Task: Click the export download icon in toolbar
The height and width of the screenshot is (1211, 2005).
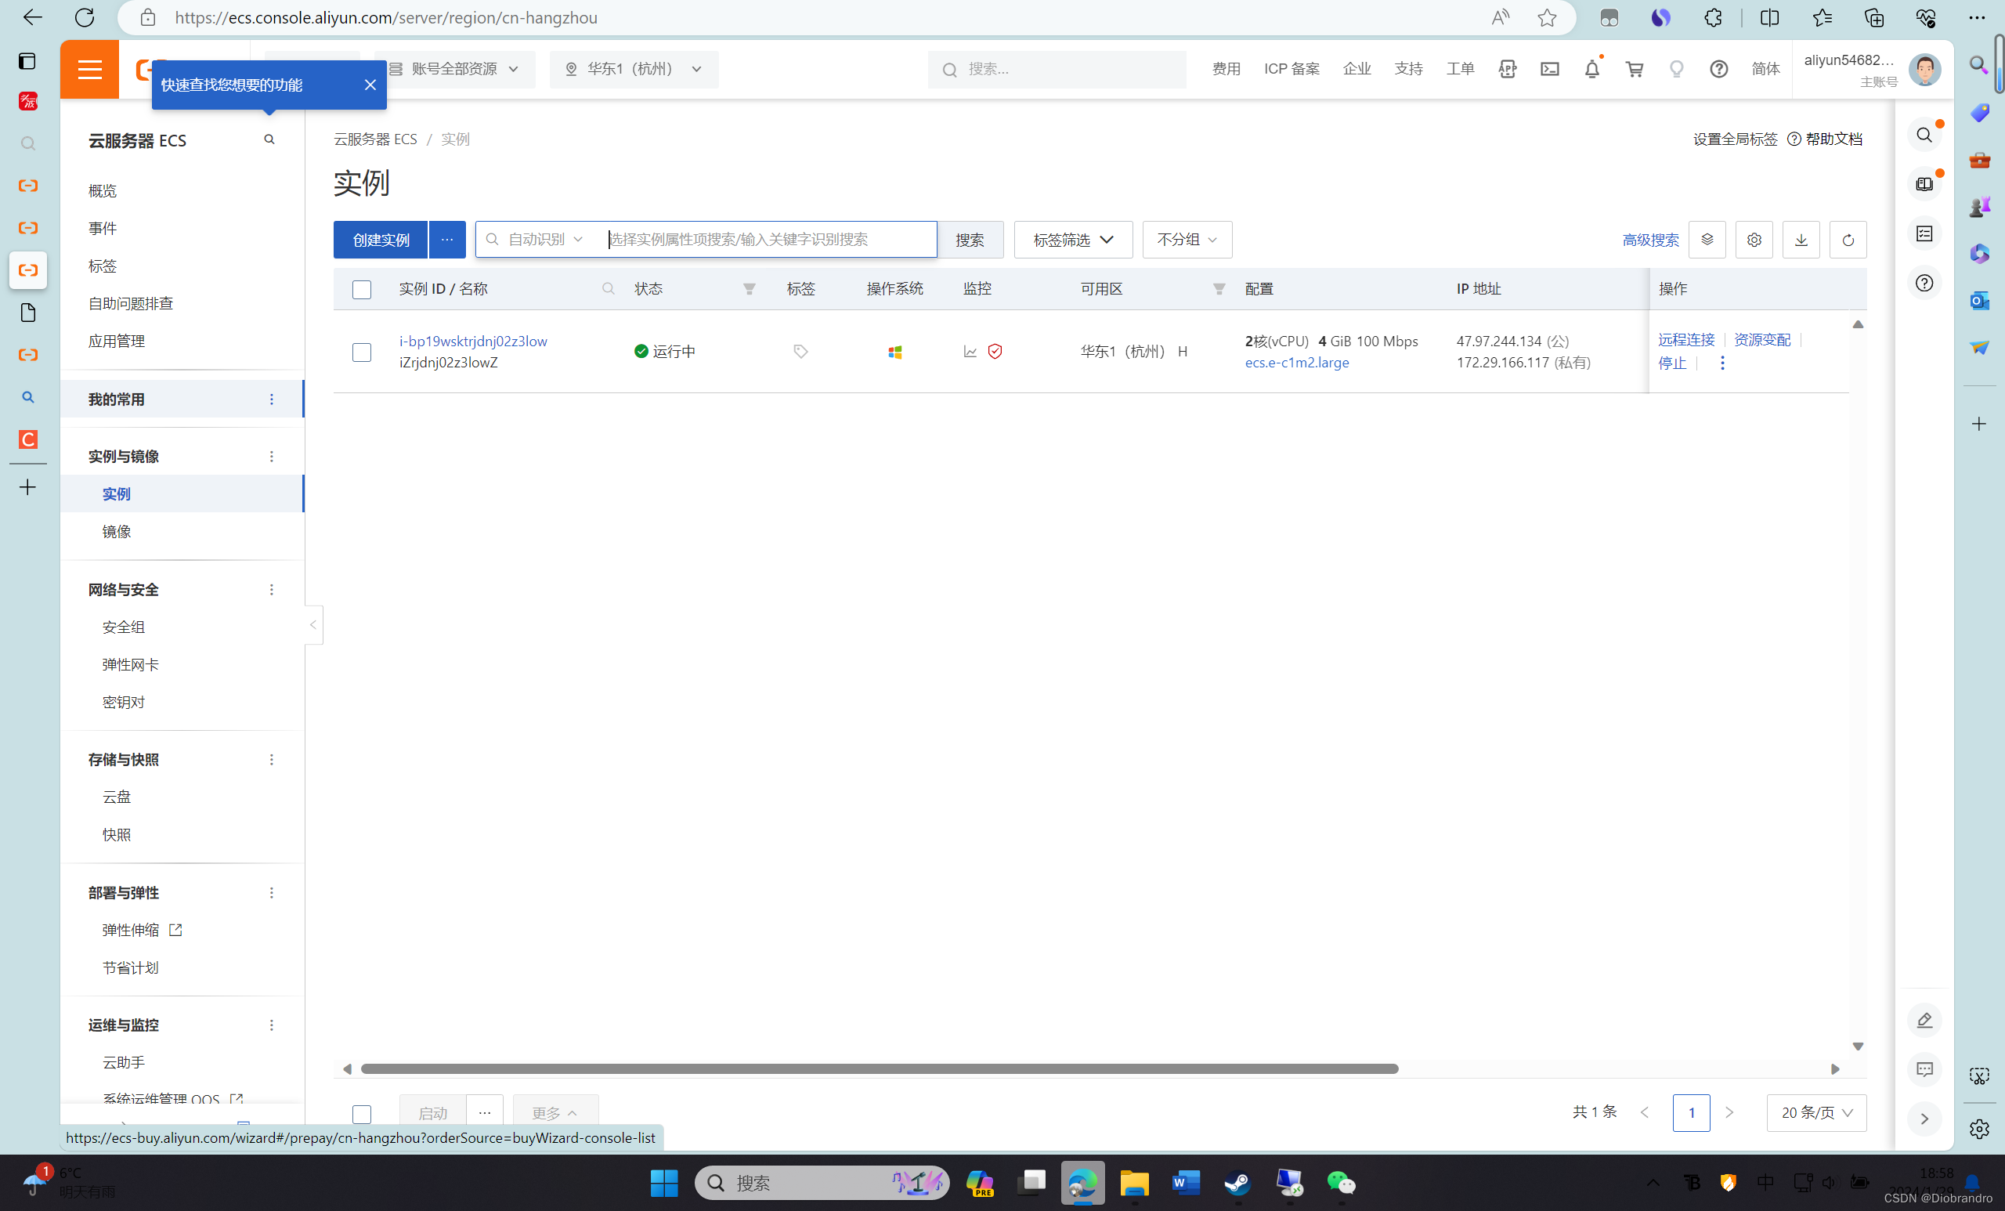Action: tap(1800, 240)
